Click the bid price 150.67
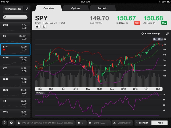This screenshot has width=171, height=128. pyautogui.click(x=126, y=18)
